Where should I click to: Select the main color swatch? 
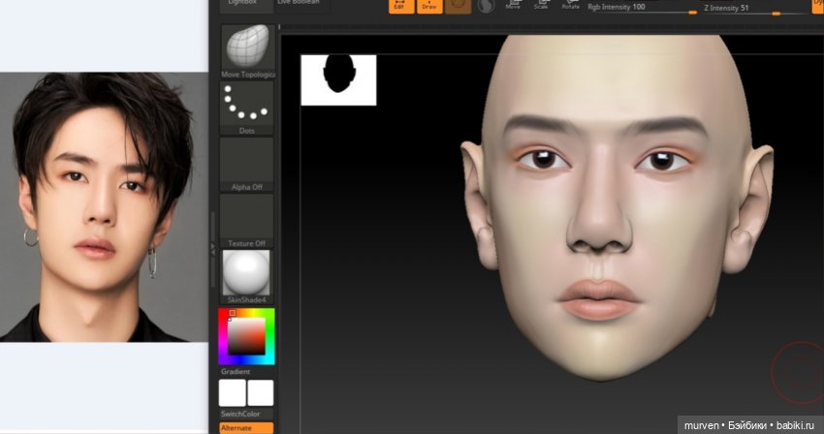261,393
